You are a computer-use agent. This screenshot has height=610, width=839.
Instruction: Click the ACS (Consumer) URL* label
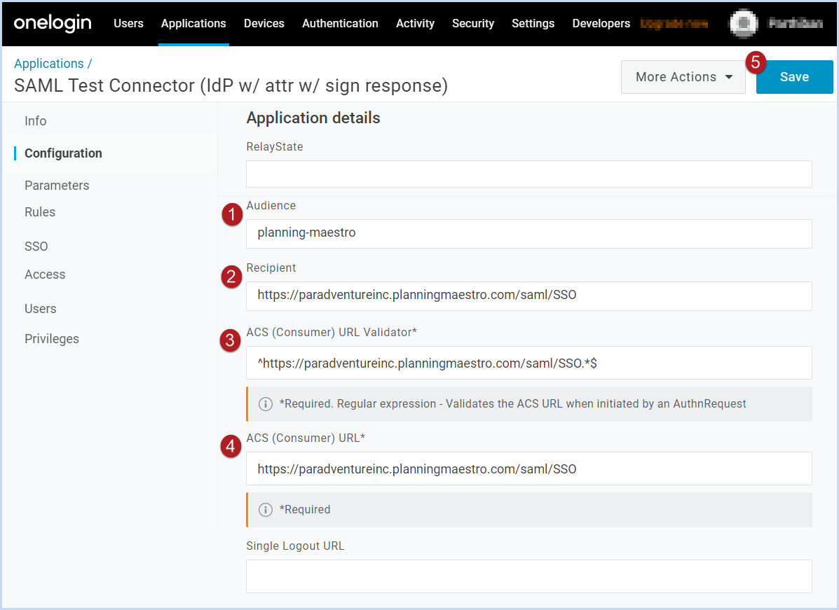tap(306, 438)
